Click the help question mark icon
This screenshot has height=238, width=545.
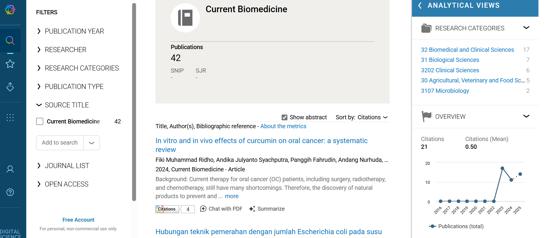pyautogui.click(x=10, y=192)
